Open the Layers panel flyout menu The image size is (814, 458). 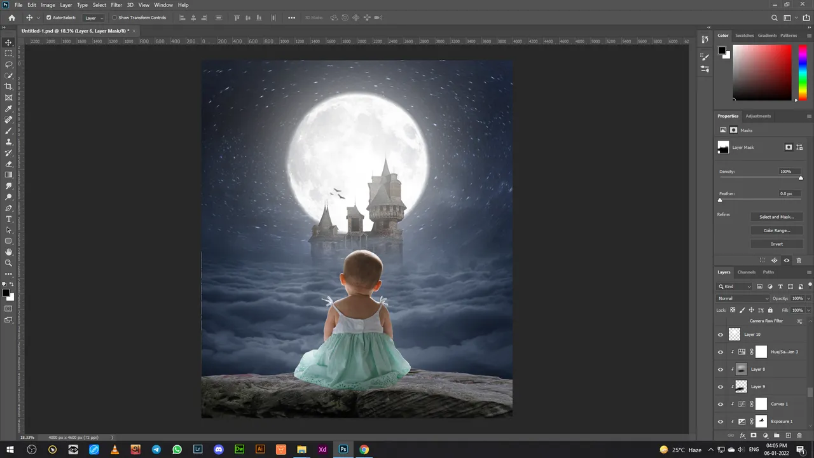pos(809,272)
